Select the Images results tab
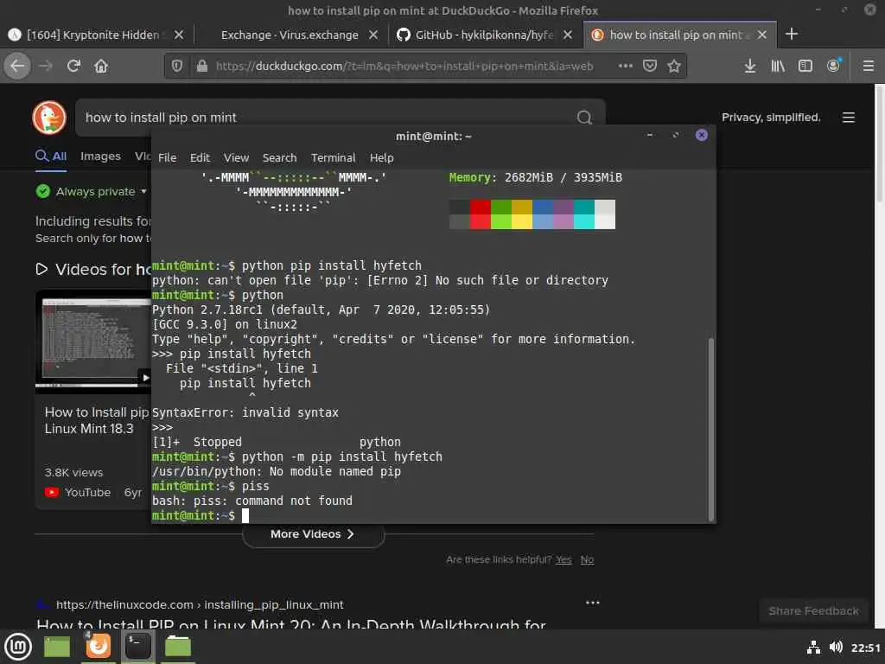Screen dimensions: 885x664 click(100, 156)
